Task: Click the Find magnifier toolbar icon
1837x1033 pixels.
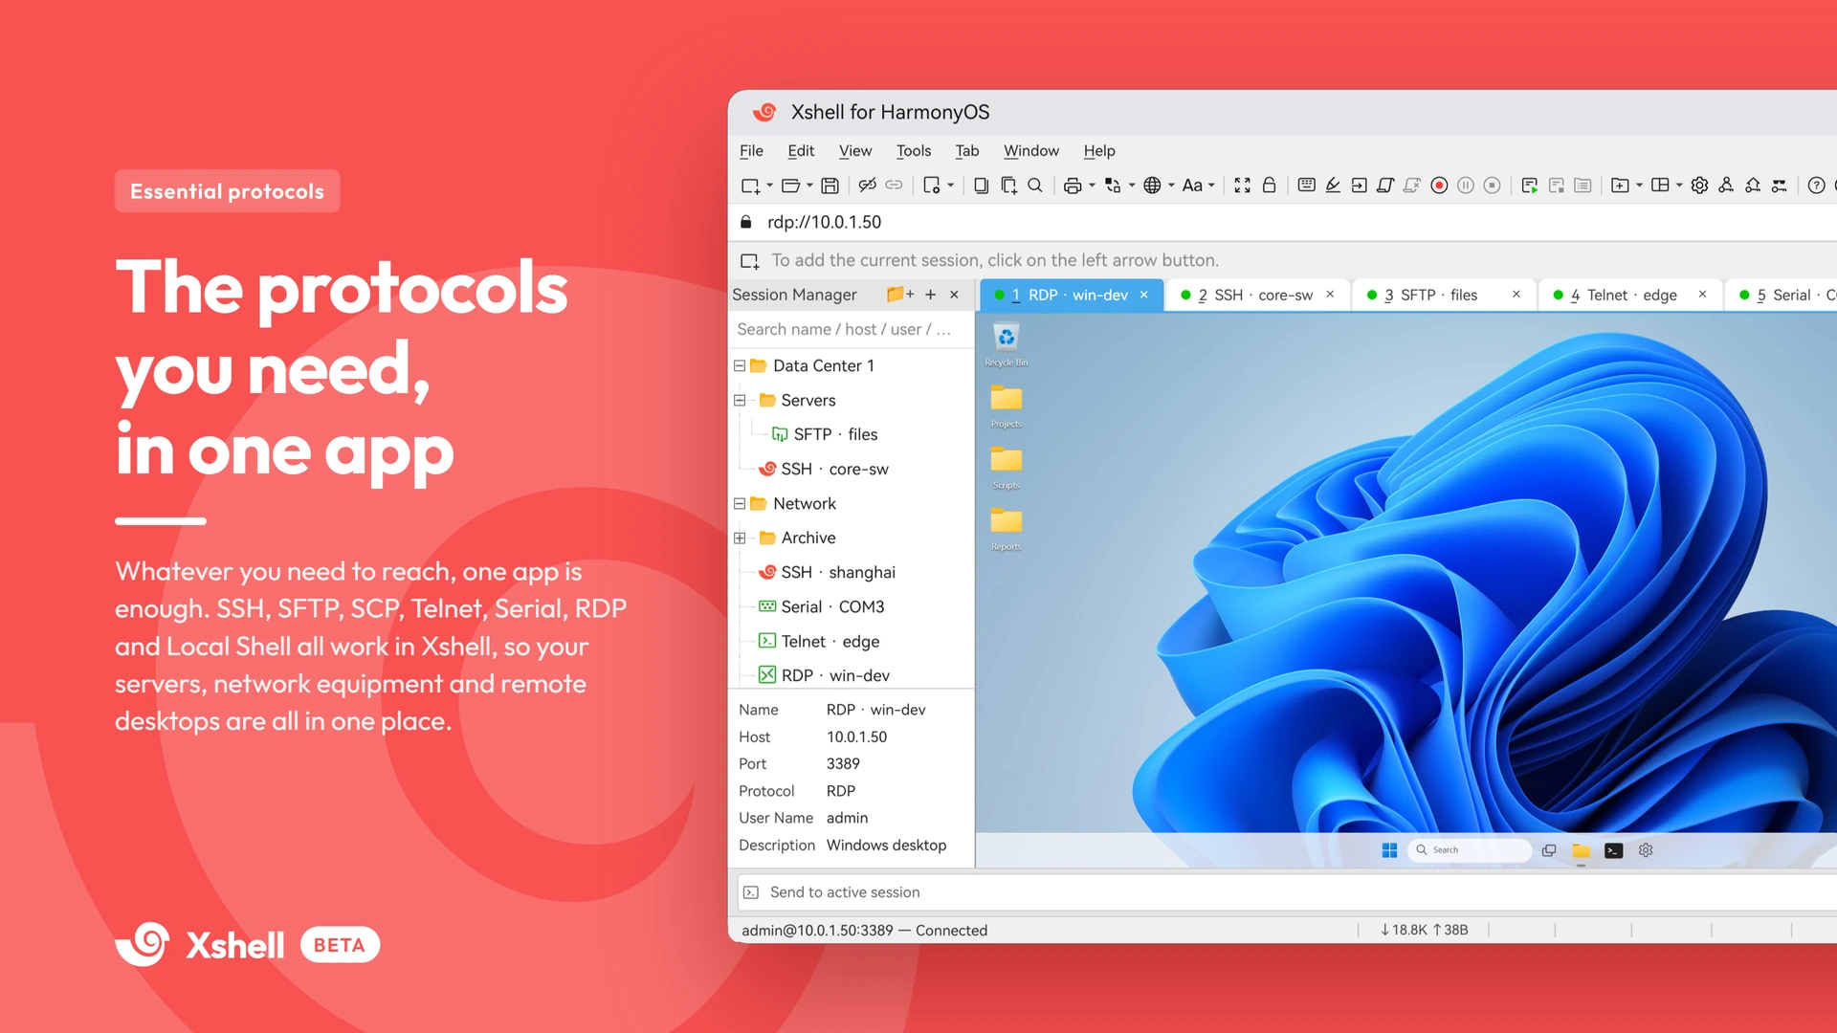Action: point(1034,186)
